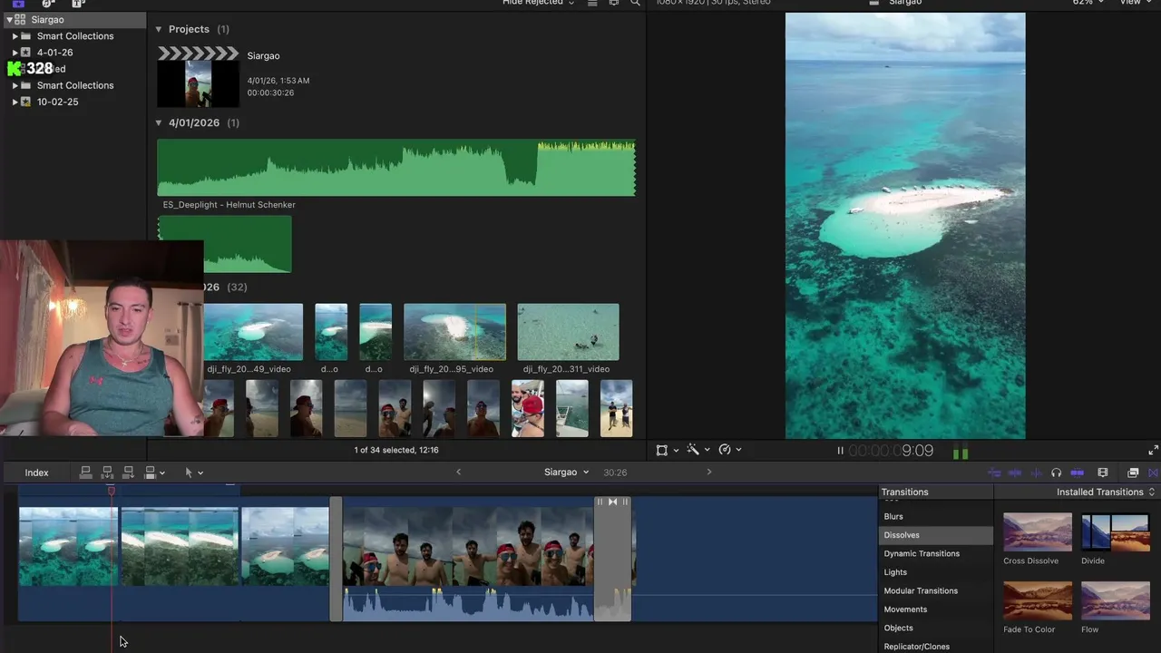
Task: Select dji_fly_20...49_video clip thumbnail
Action: 253,332
